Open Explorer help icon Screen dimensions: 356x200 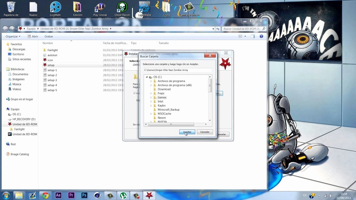pyautogui.click(x=261, y=36)
